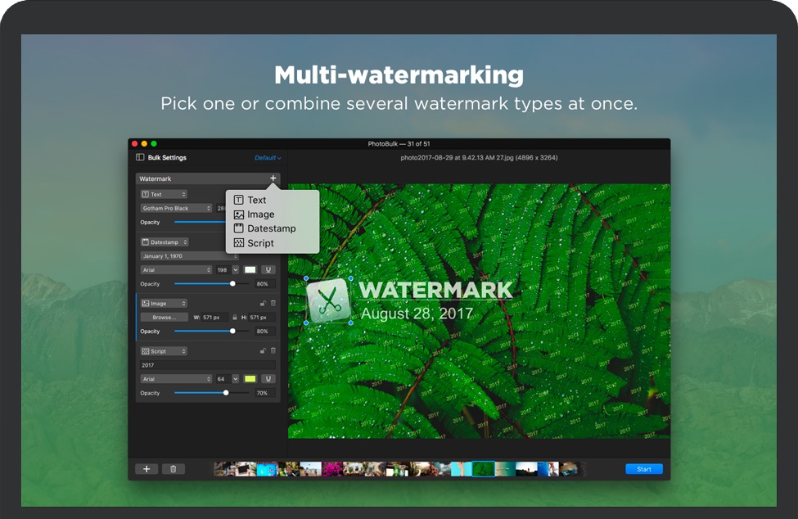798x519 pixels.
Task: Toggle underline for Datestamp watermark text
Action: (268, 269)
